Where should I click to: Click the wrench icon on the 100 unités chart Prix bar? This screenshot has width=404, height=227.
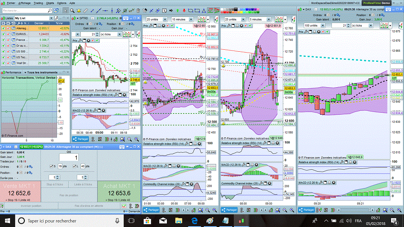point(306,32)
